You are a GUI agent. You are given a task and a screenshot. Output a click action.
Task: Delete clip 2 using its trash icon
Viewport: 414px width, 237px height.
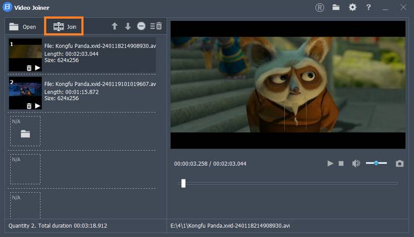(x=29, y=106)
